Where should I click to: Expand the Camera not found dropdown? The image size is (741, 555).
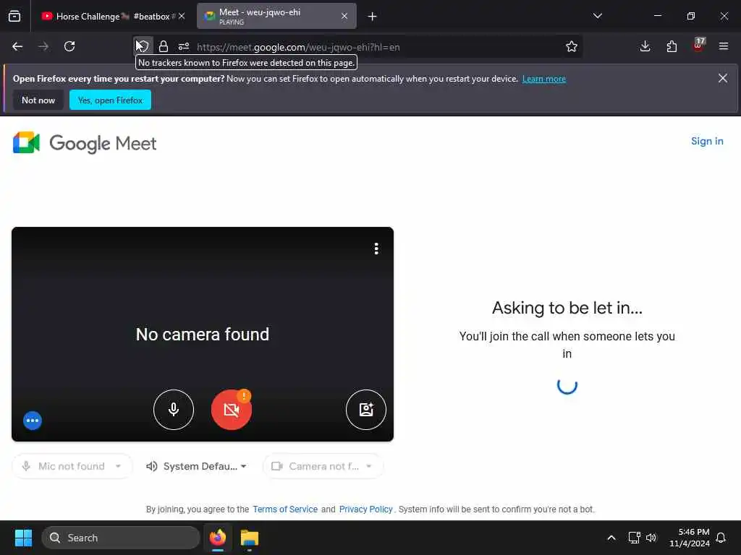[x=323, y=466]
